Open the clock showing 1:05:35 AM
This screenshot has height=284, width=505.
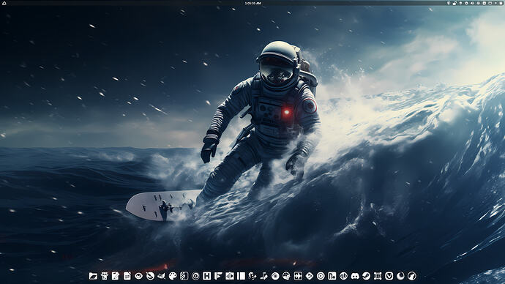252,3
